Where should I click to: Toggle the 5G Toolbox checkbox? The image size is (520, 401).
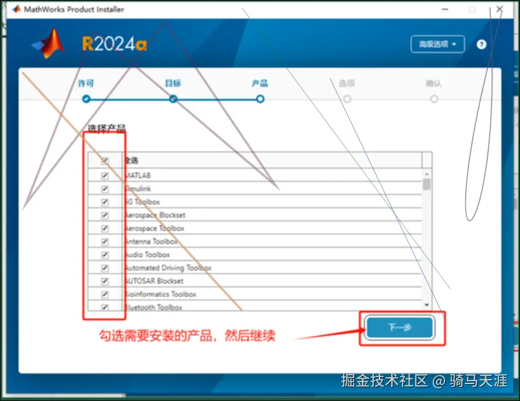105,202
